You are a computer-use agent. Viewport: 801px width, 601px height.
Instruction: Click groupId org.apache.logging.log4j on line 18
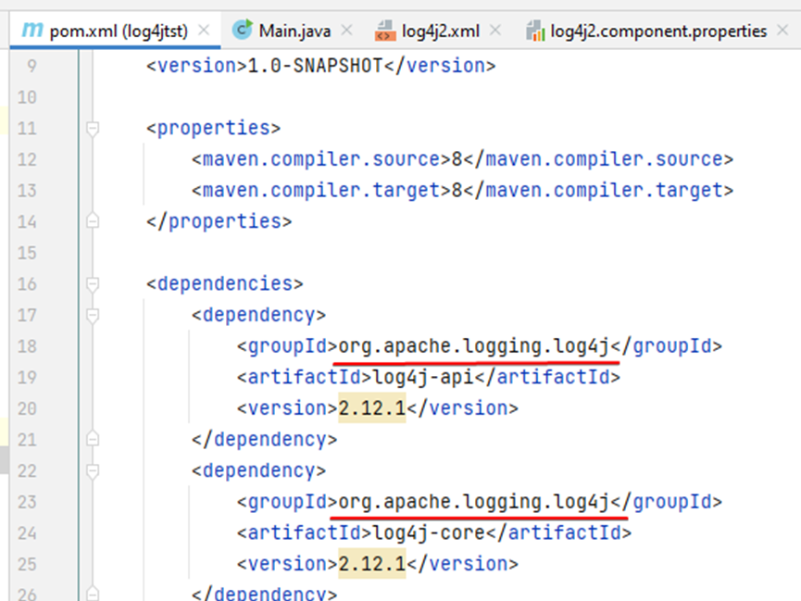474,346
